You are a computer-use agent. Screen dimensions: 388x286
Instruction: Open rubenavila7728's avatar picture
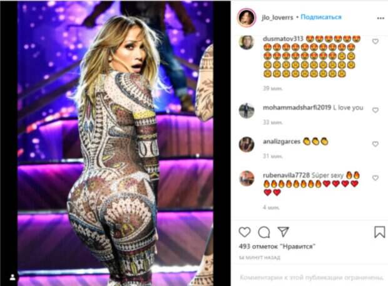tap(247, 178)
